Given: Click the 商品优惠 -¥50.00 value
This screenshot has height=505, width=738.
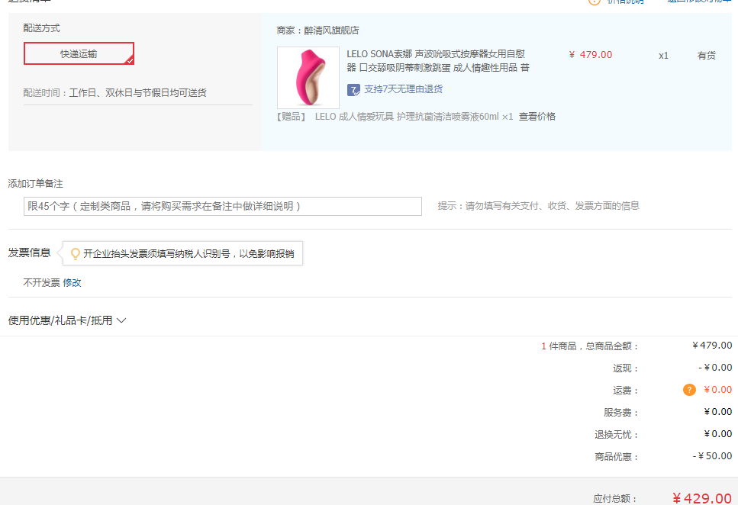Looking at the screenshot, I should tap(712, 456).
